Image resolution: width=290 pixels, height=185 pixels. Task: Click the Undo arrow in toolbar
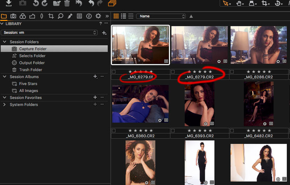[x=91, y=3]
